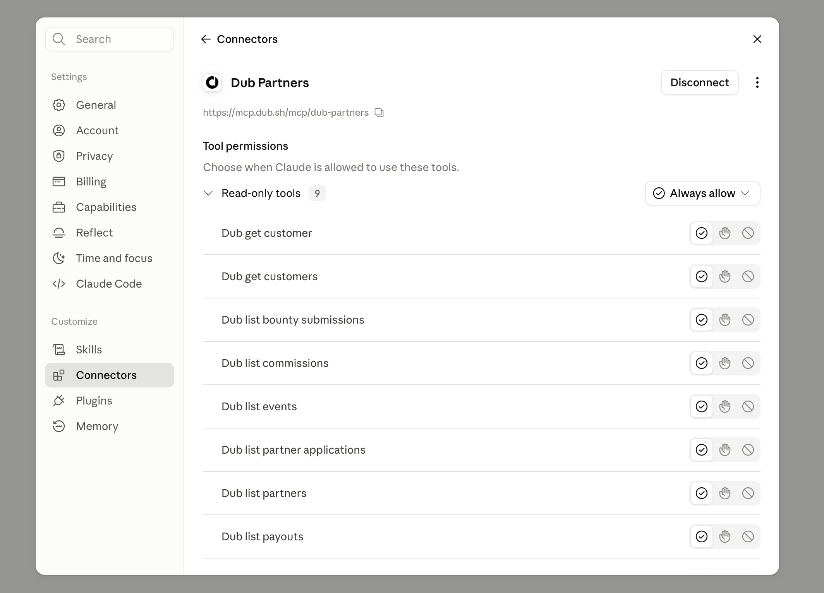Click the Dub list partners row label
The image size is (824, 593).
264,493
